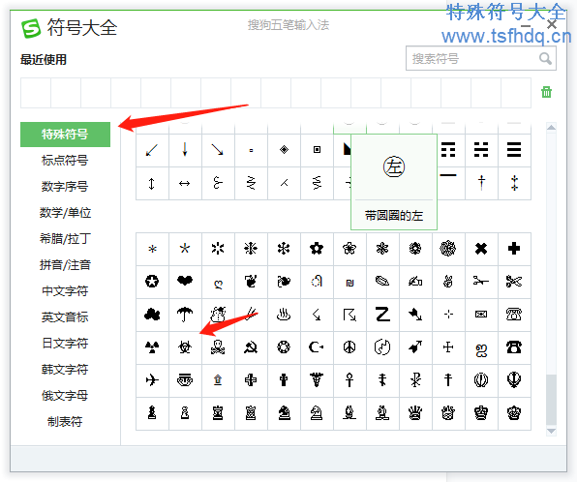Insert the hot springs symbol
The width and height of the screenshot is (577, 482).
click(284, 315)
